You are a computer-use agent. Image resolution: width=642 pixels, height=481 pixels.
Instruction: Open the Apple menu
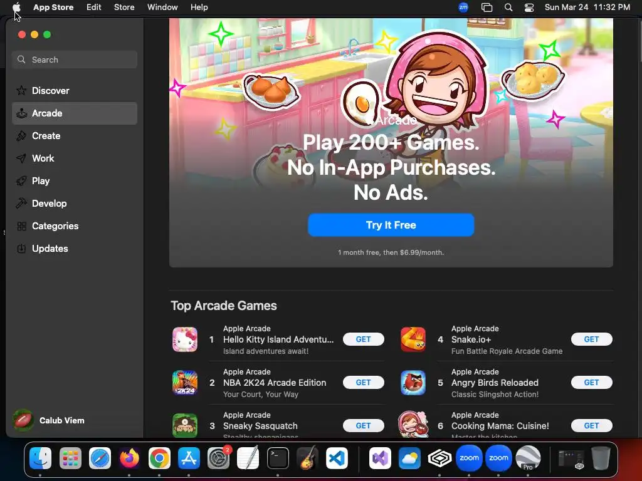17,7
